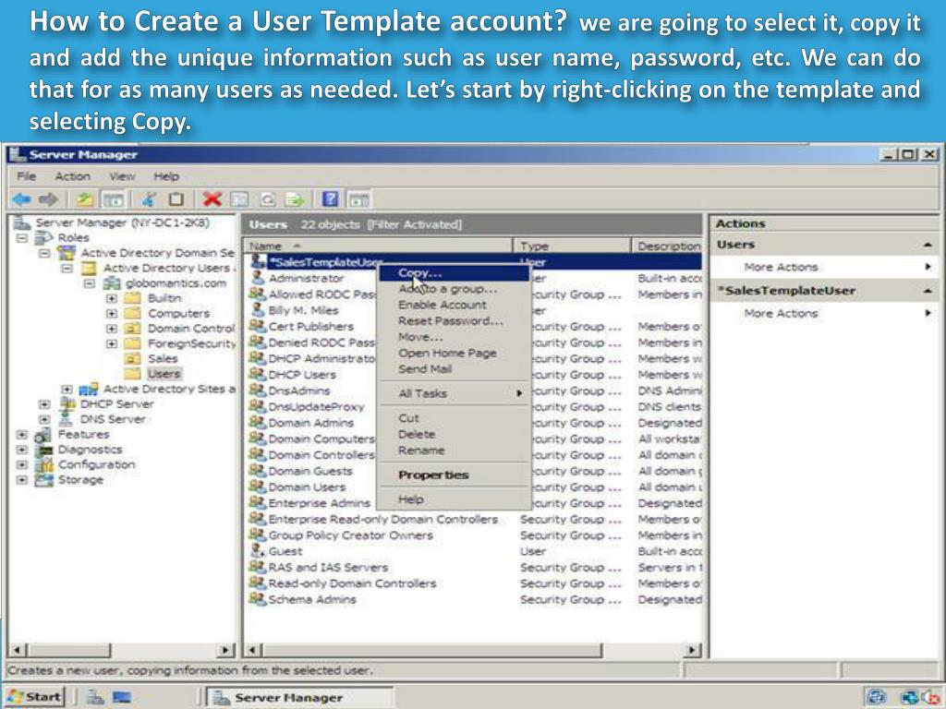The height and width of the screenshot is (709, 946).
Task: Sort list by Name column header
Action: tap(378, 246)
